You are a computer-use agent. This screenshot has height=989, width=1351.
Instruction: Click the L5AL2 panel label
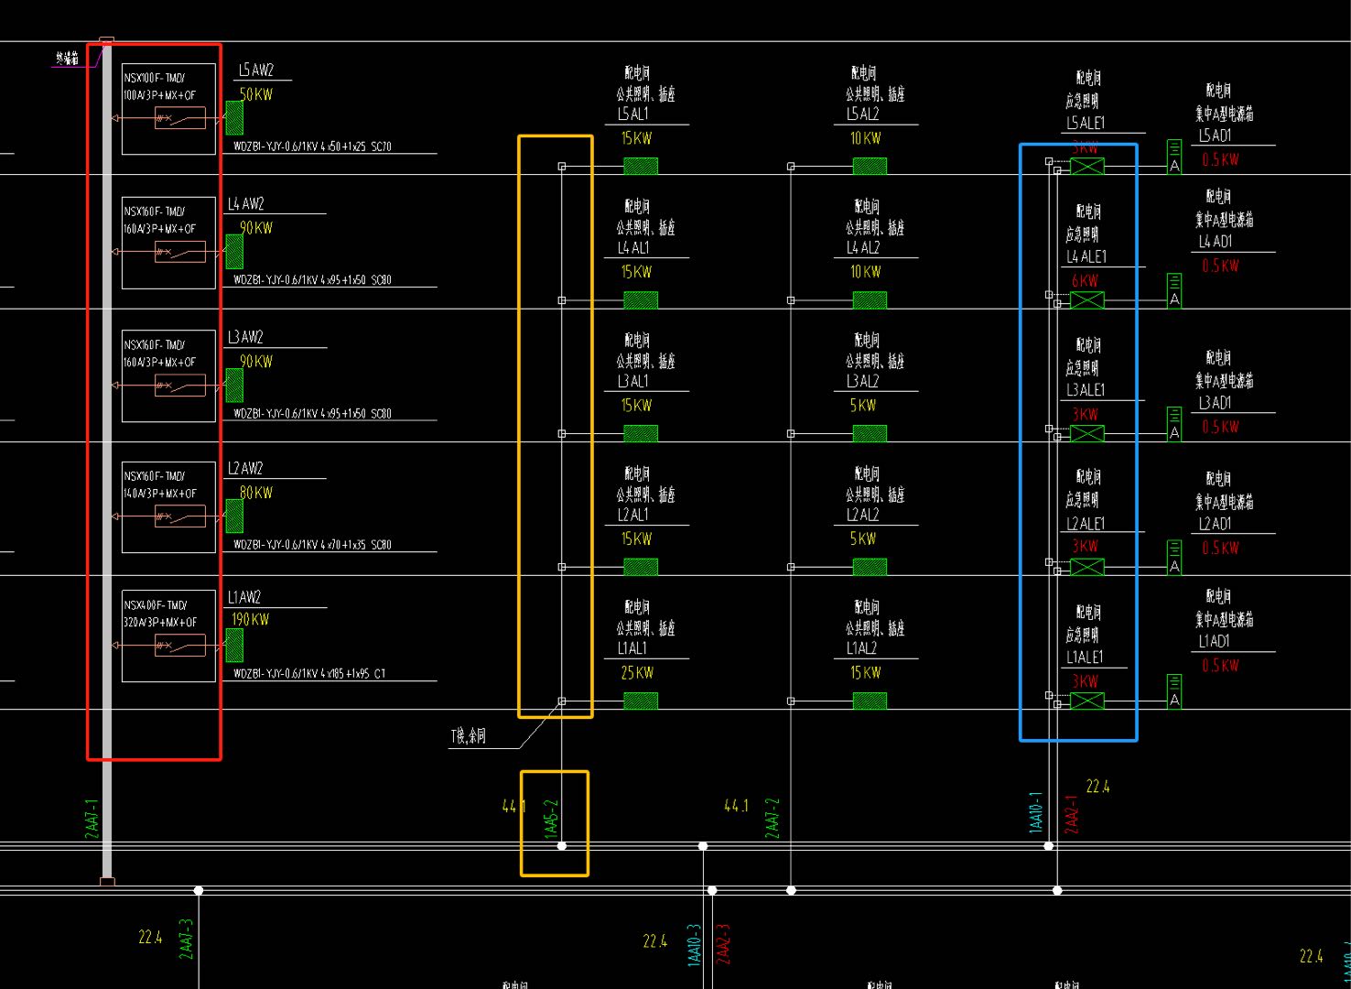coord(862,114)
